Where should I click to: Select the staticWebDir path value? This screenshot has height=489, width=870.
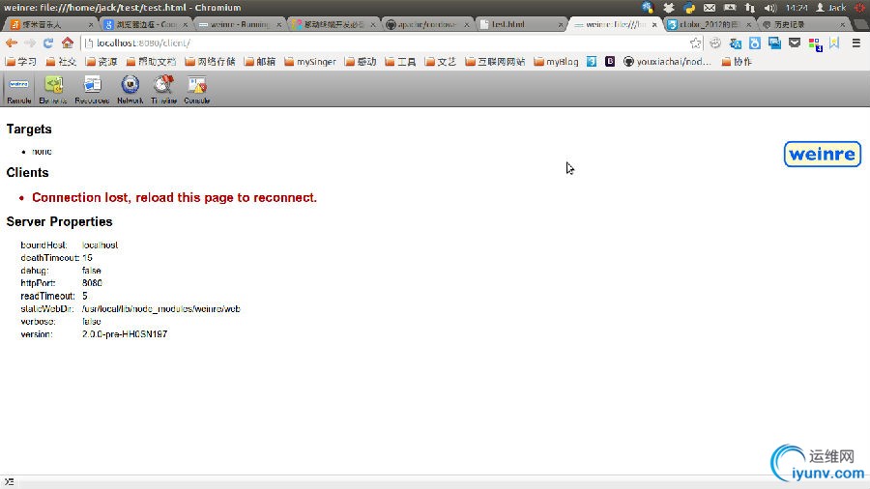tap(160, 309)
